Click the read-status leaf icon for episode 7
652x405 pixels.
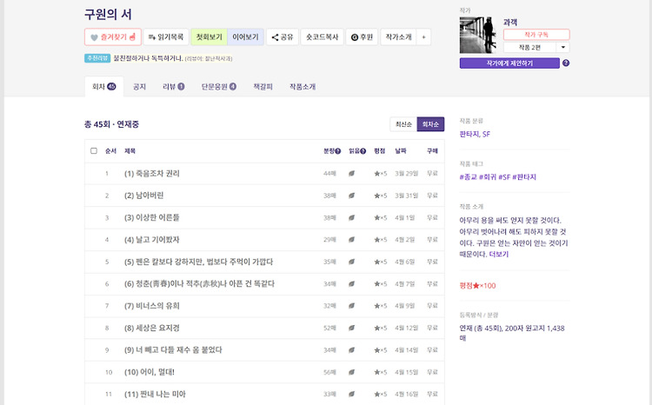(352, 306)
